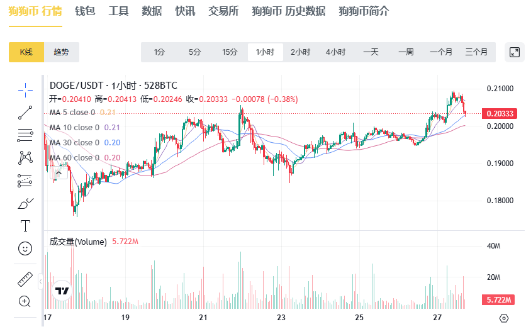Open the 交易所 tab
The image size is (526, 329).
point(223,11)
